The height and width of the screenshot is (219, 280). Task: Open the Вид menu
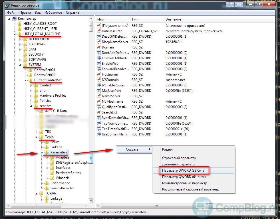38,13
